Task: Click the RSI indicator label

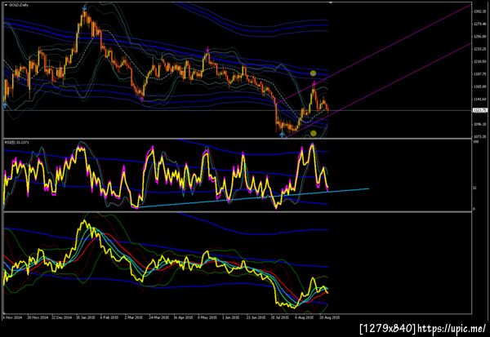Action: click(x=16, y=143)
